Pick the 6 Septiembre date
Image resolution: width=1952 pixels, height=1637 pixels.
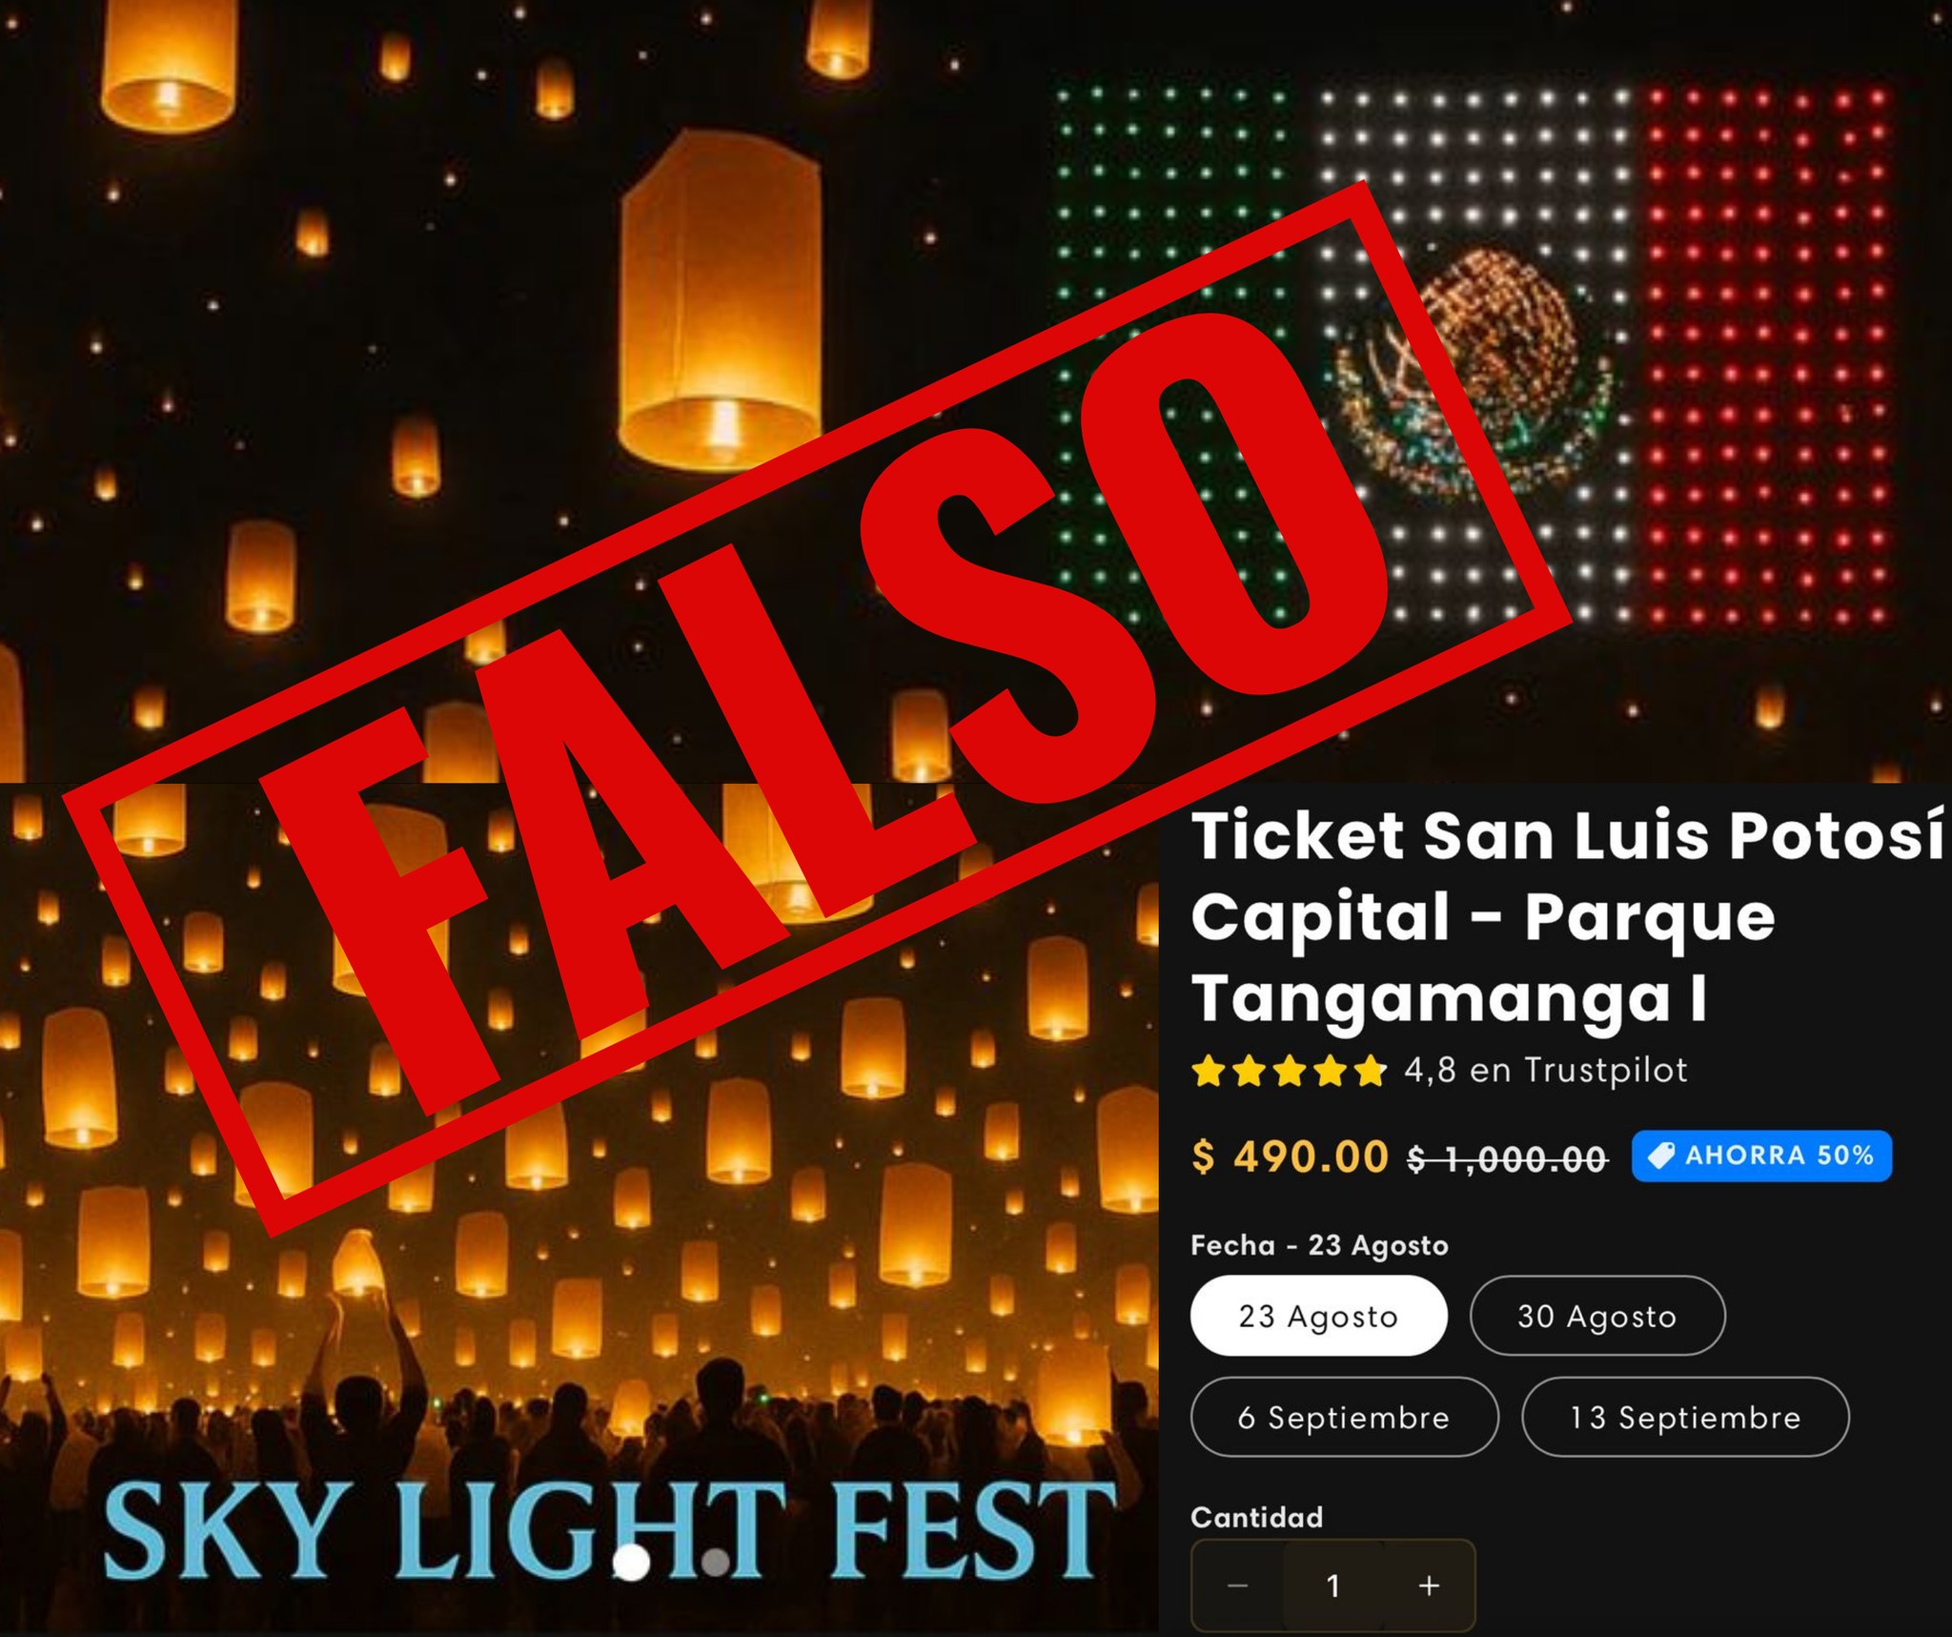1344,1417
